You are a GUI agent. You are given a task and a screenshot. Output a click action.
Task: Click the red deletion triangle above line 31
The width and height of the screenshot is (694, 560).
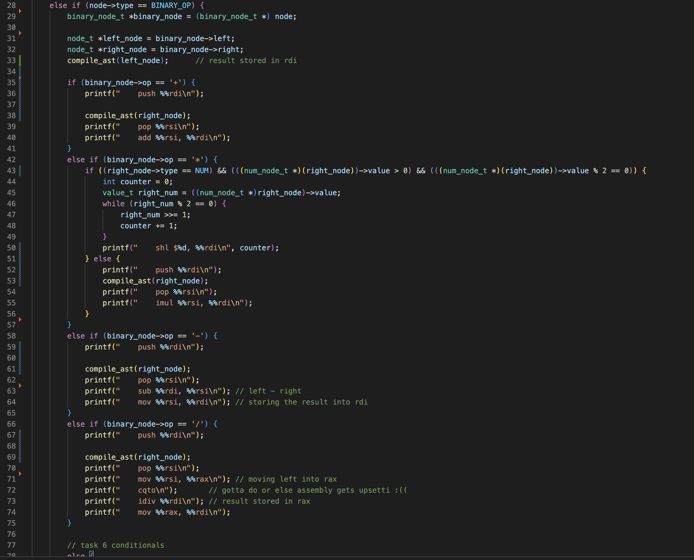point(20,33)
